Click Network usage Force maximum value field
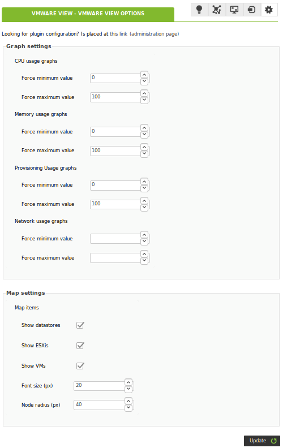 tap(115, 258)
